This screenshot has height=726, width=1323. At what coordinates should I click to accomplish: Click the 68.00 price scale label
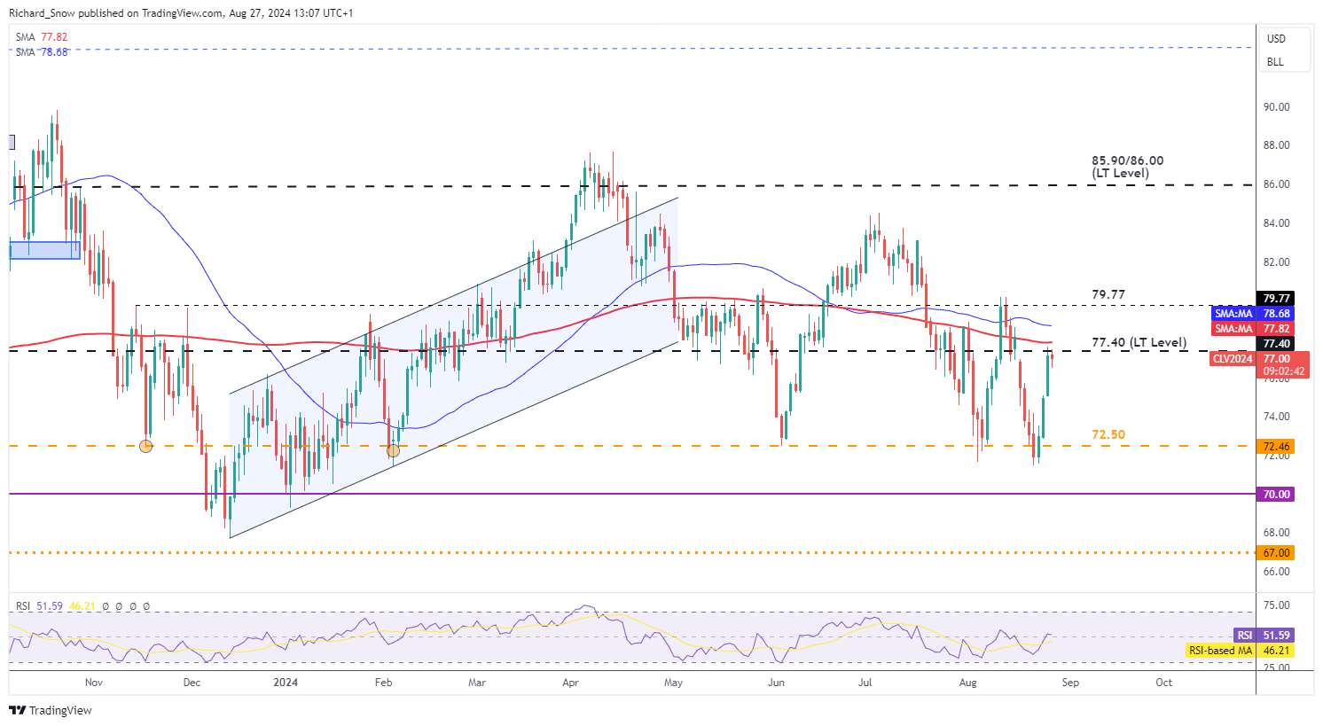[x=1276, y=533]
